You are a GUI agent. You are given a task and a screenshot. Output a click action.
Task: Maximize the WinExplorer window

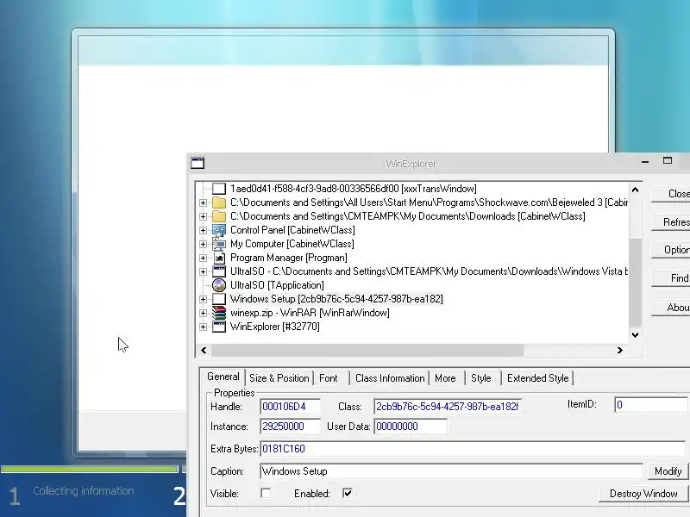(668, 161)
